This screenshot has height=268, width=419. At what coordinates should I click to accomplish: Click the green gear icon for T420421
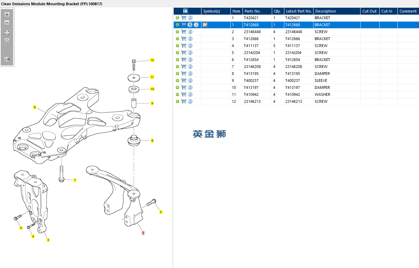[177, 18]
